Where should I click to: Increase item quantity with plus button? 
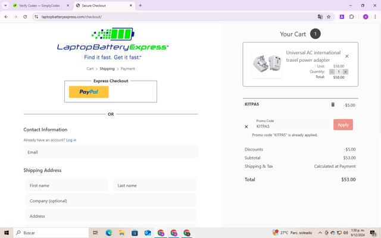click(x=345, y=71)
